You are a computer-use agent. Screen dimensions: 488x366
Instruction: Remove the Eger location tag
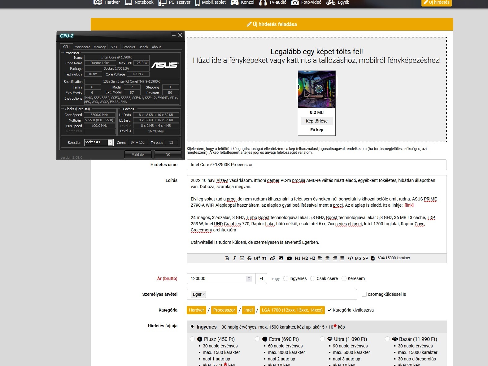tap(203, 295)
